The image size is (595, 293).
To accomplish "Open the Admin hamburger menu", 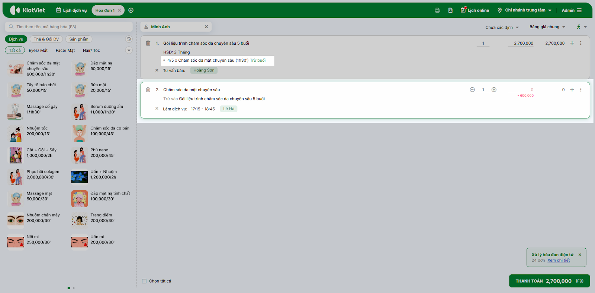I will point(572,10).
